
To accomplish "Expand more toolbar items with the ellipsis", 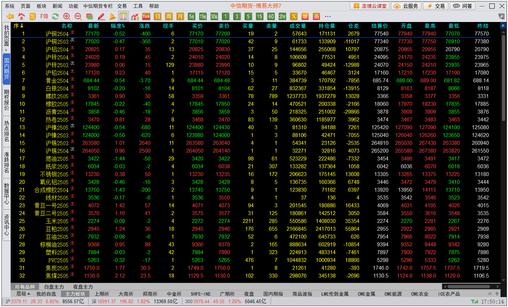I will 327,16.
